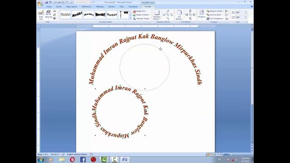
Task: Tilt the 3-D effect down
Action: (190, 18)
